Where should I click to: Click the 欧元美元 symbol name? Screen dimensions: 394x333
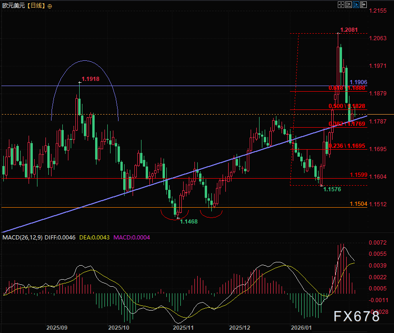coord(13,6)
